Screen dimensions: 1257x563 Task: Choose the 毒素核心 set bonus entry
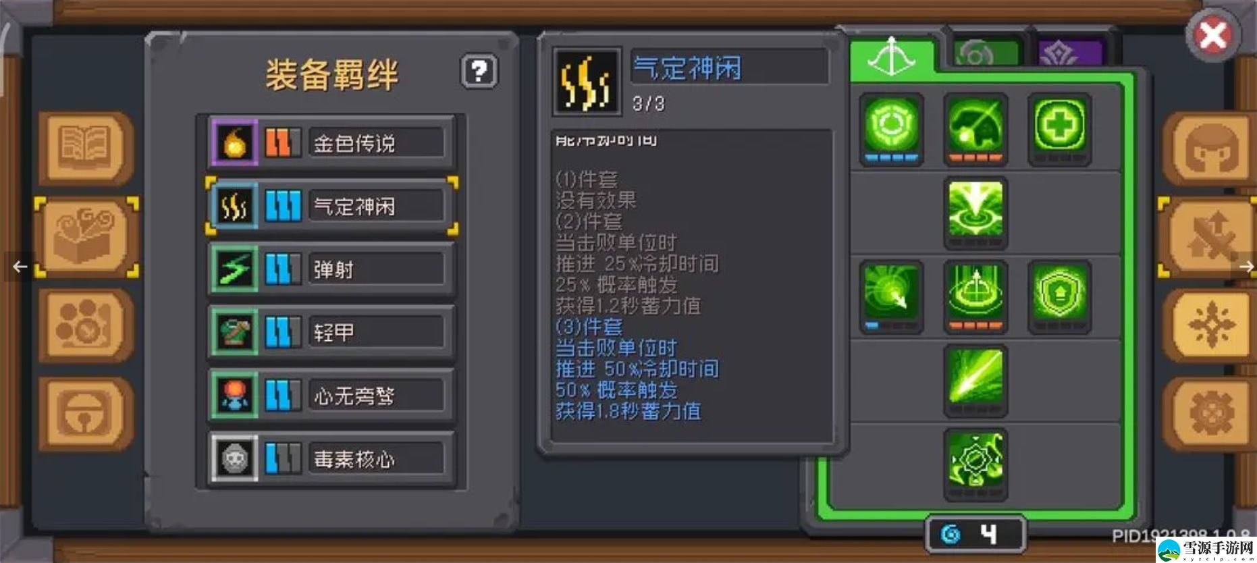[329, 459]
